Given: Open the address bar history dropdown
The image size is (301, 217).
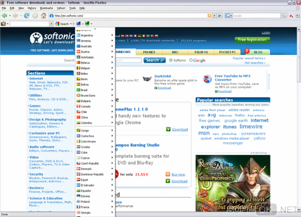Looking at the screenshot, I should tap(215, 16).
